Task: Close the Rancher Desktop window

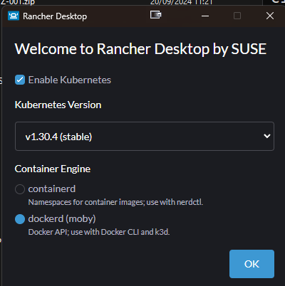Action: (270, 16)
